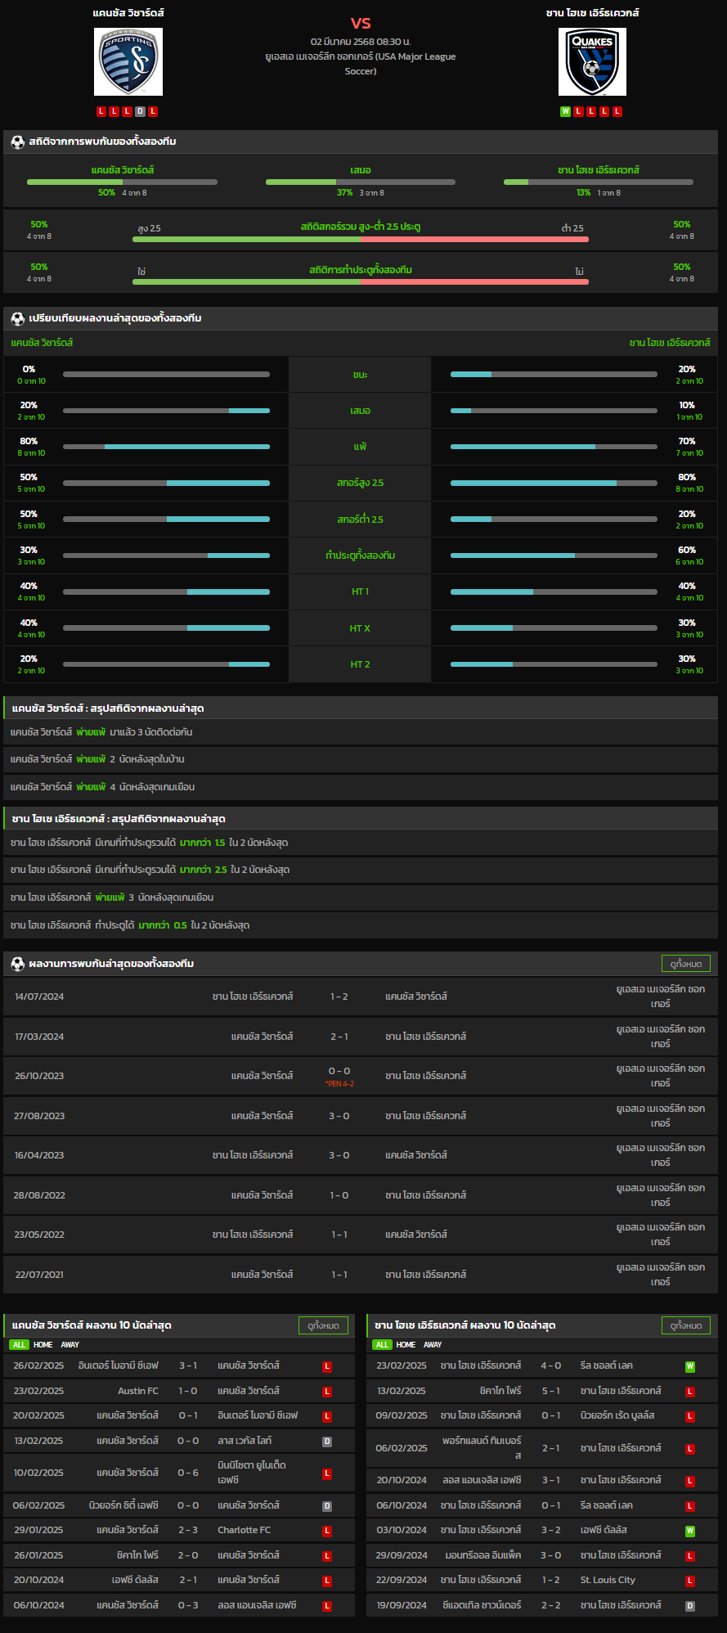The width and height of the screenshot is (727, 1633).
Task: Click the head-to-head date 23/05/2022
Action: [39, 1235]
